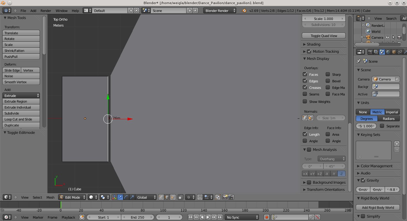This screenshot has height=221, width=407.
Task: Open the Edit Mode interaction dropdown
Action: click(72, 197)
